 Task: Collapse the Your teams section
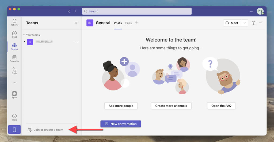tap(24, 35)
